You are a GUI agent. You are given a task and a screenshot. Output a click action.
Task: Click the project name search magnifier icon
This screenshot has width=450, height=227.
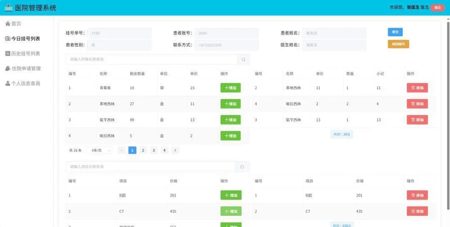(242, 167)
